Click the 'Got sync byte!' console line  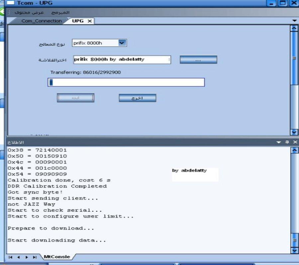[35, 192]
